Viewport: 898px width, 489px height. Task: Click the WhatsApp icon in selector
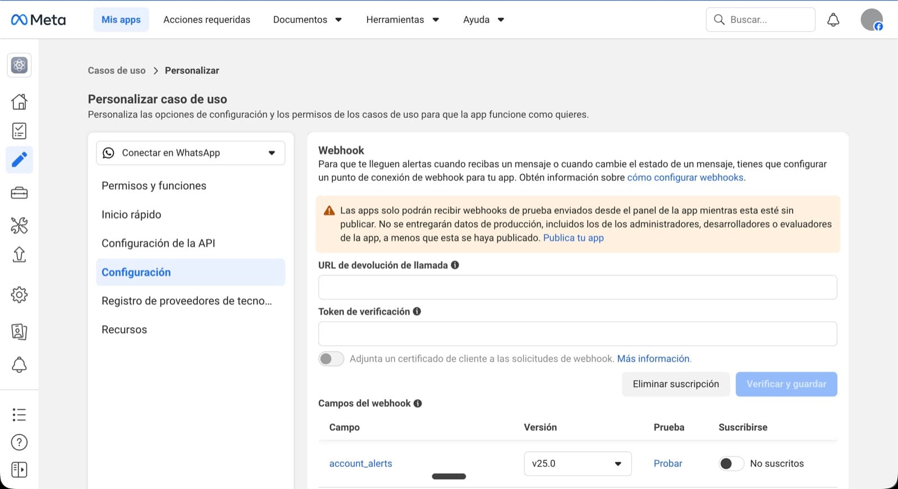click(x=108, y=153)
